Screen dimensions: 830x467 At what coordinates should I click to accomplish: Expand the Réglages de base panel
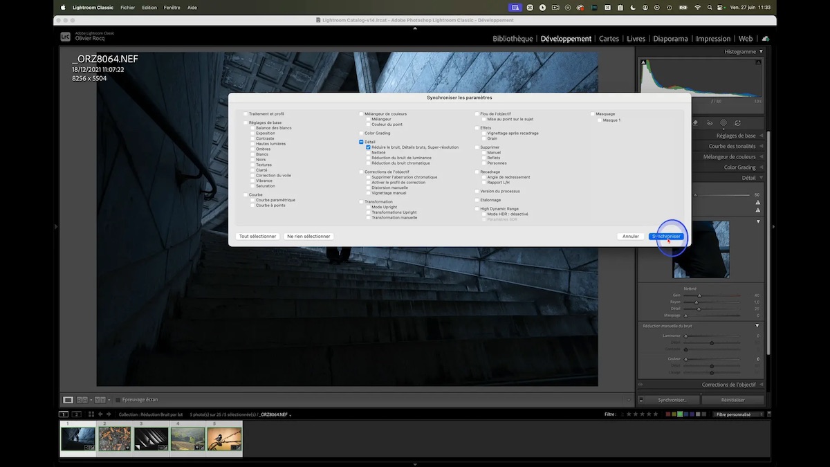tap(761, 136)
